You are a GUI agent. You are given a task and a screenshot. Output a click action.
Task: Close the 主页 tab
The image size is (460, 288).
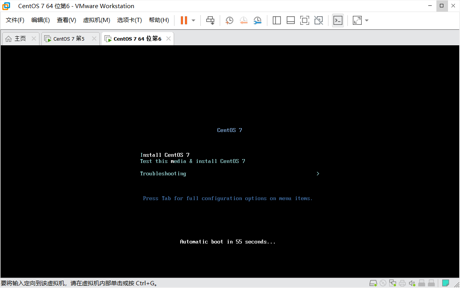pyautogui.click(x=34, y=38)
